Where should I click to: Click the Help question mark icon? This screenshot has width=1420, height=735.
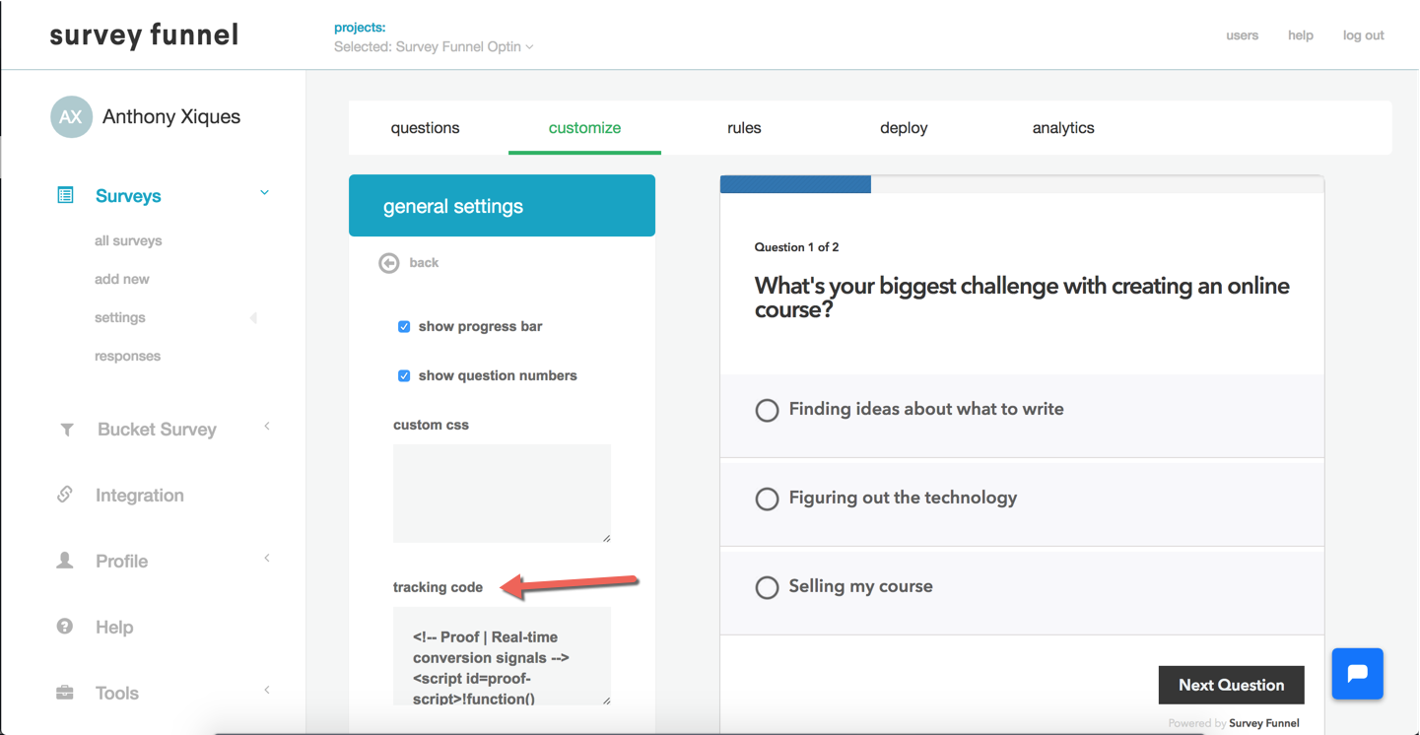(x=65, y=627)
